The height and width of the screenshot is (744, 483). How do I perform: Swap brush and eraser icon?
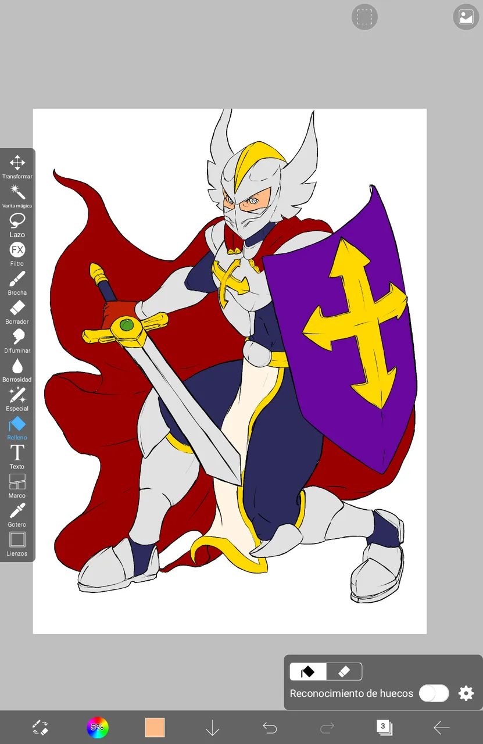click(40, 727)
